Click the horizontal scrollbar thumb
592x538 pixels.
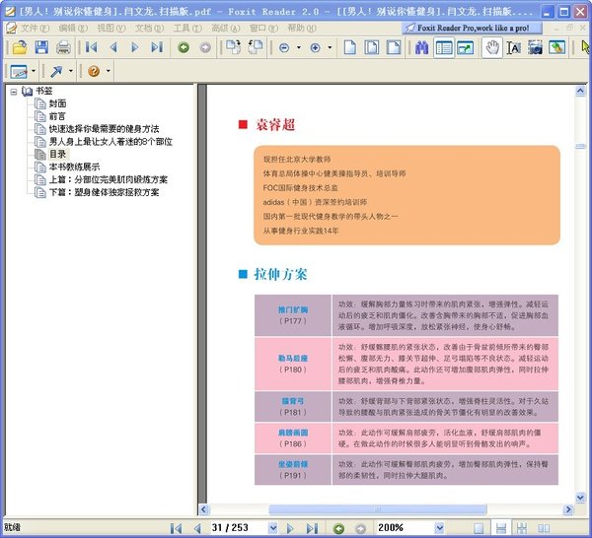click(378, 509)
